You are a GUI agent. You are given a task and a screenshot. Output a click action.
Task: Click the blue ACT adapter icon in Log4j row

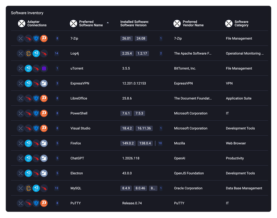point(36,53)
